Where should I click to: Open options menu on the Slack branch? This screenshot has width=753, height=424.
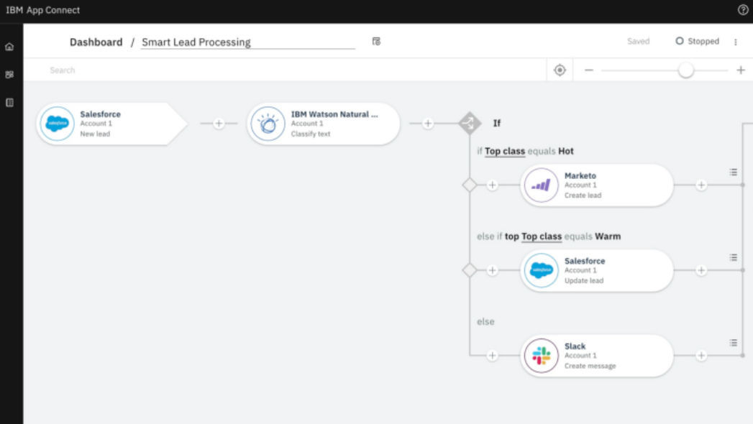tap(733, 343)
